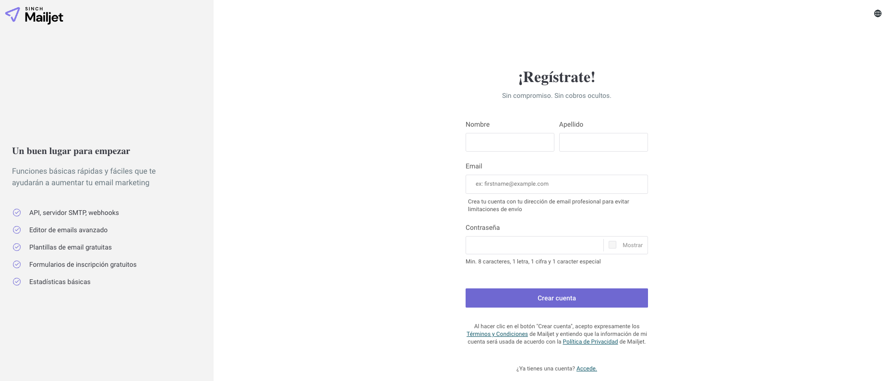Click checkmark icon beside Plantillas de email gratuitas

(x=17, y=247)
